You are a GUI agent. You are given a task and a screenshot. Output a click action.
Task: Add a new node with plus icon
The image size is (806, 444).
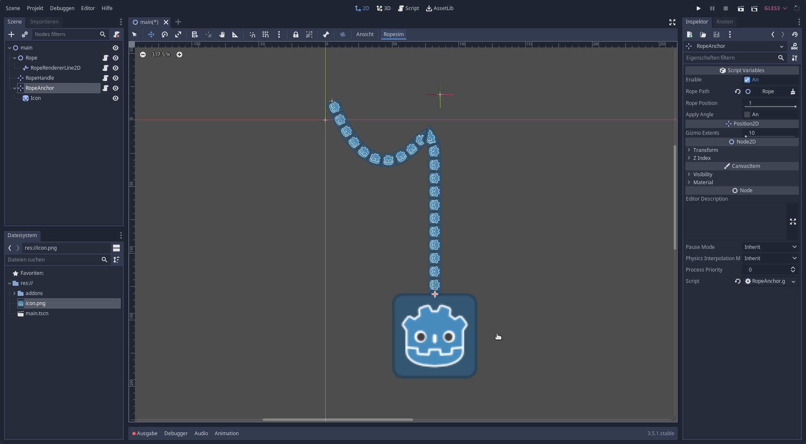click(11, 34)
